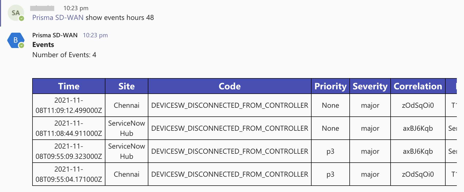The image size is (464, 192).
Task: Click the Chennai site cell in first row
Action: pos(126,105)
